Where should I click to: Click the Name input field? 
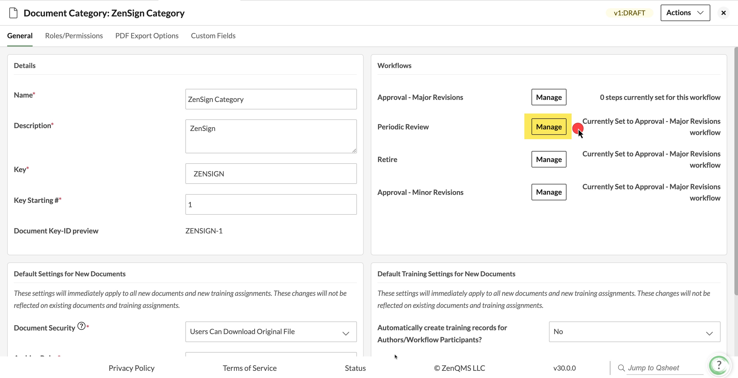(x=271, y=99)
